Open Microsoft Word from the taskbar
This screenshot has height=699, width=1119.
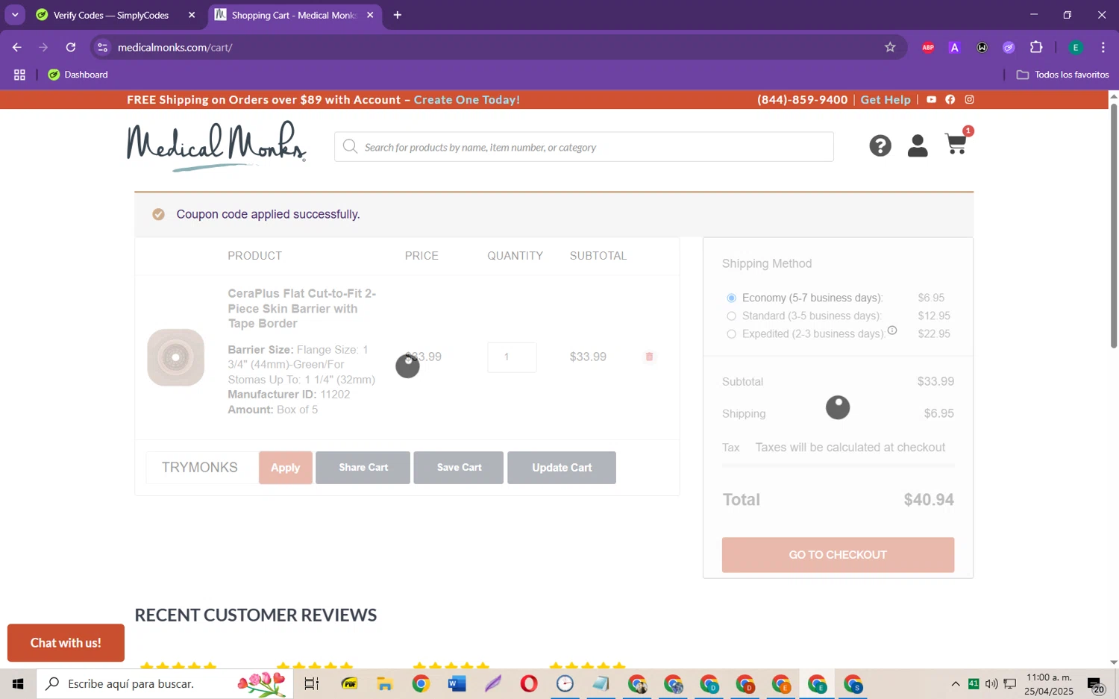[x=457, y=683]
